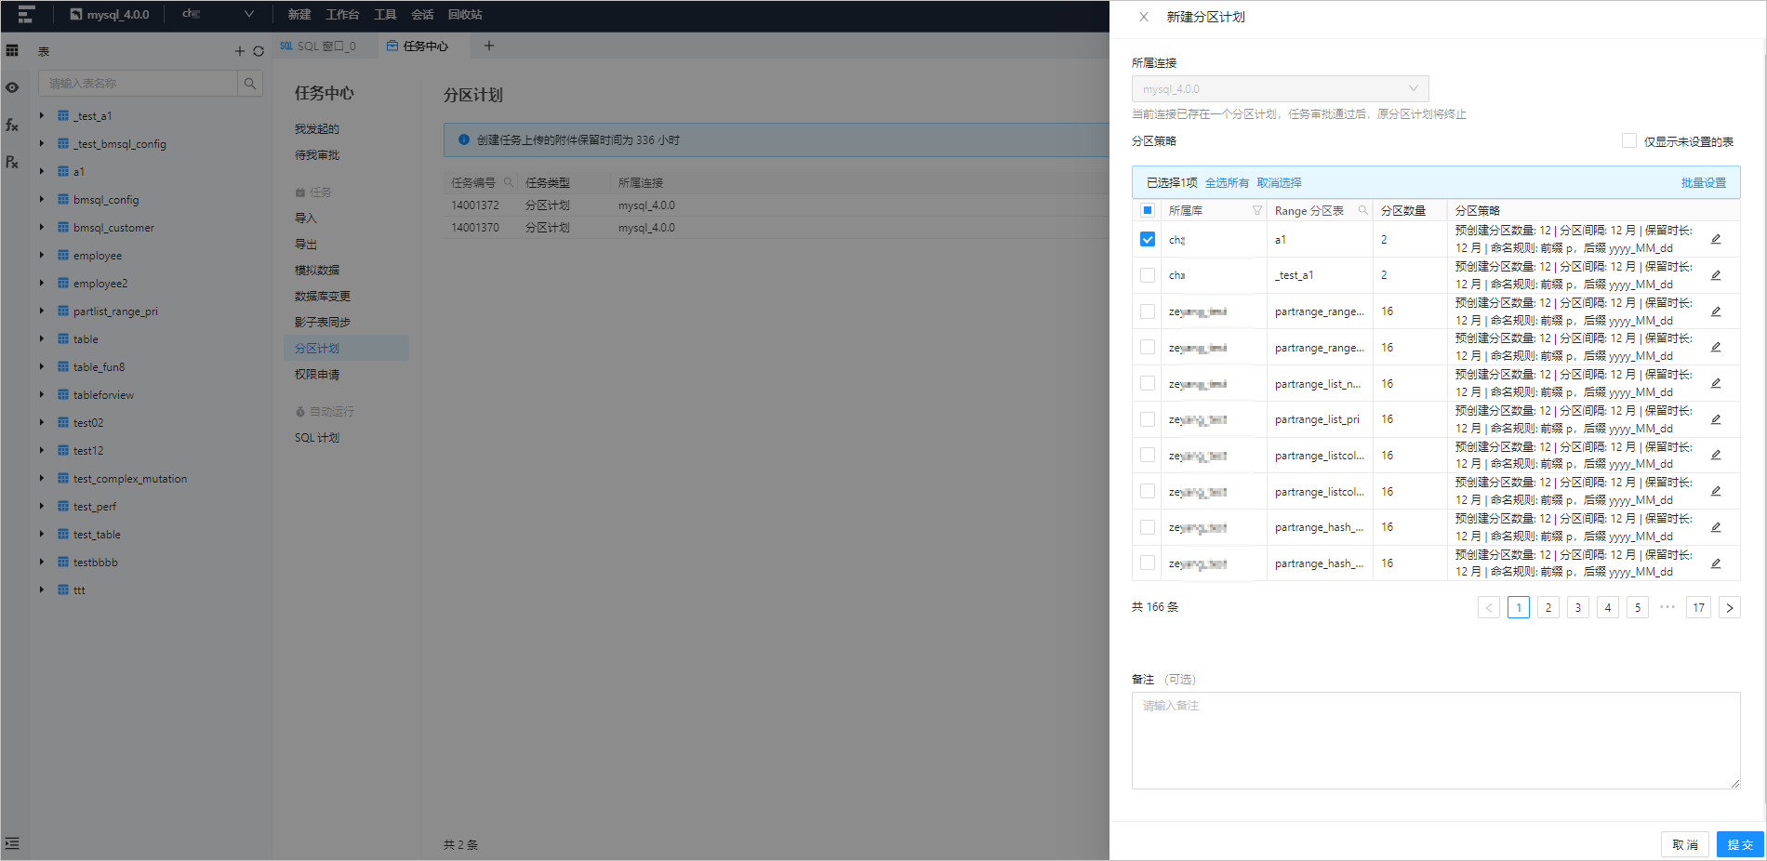Click the 取消选择 link
1767x861 pixels.
tap(1279, 182)
